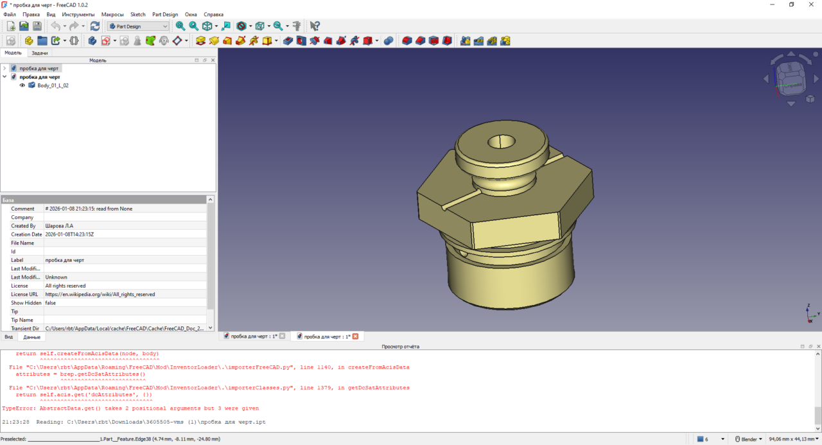Toggle floating of the Модель panel

(205, 60)
